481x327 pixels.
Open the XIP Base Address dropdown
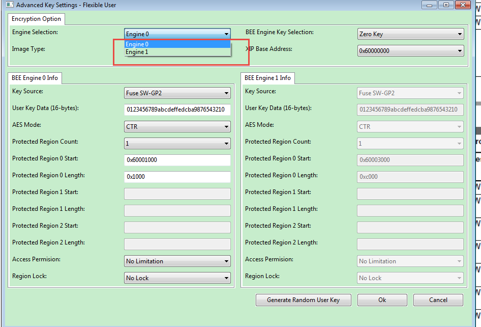click(x=410, y=51)
